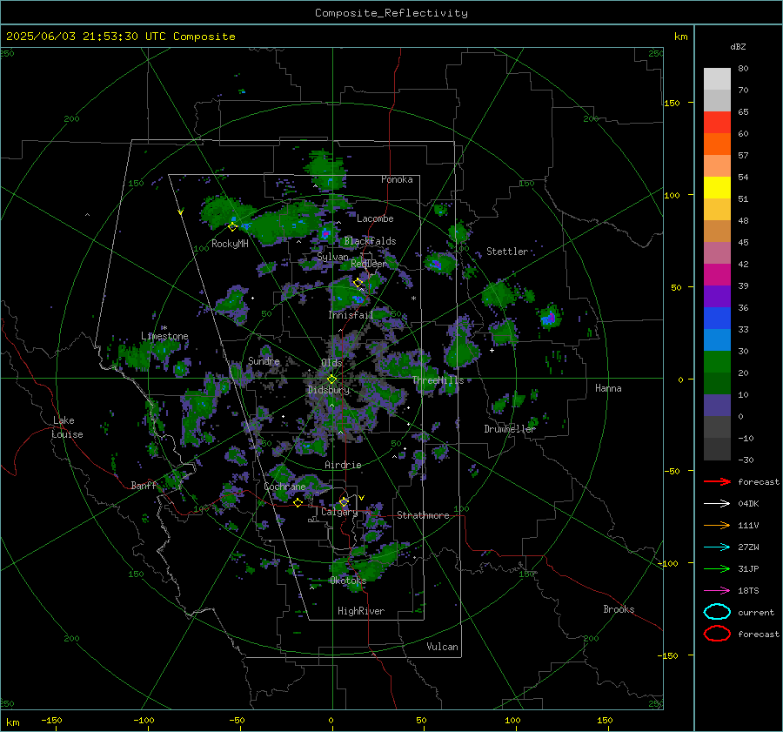
Task: Click the dBZ scale heading
Action: [738, 46]
